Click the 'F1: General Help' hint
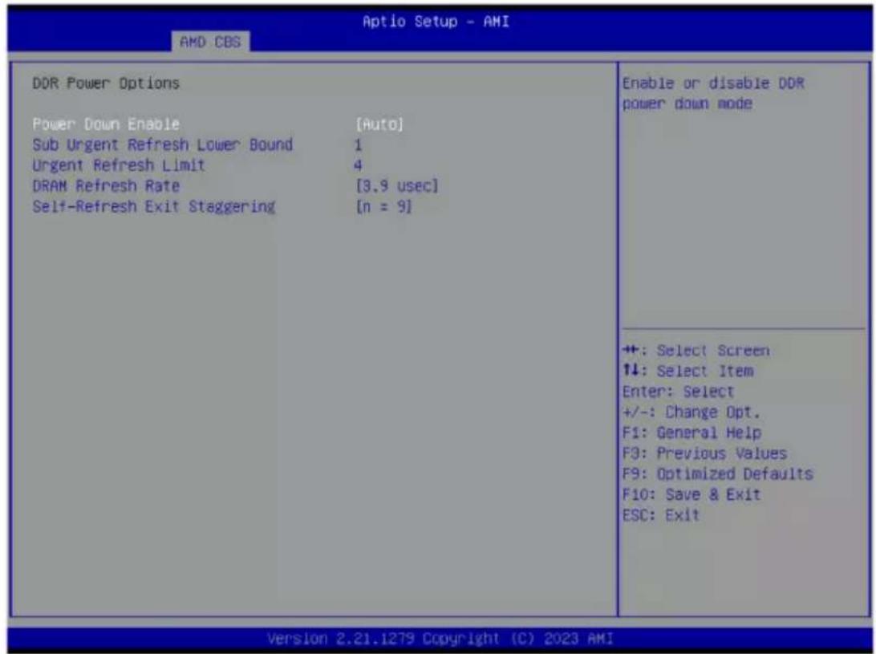The width and height of the screenshot is (876, 654). [691, 433]
